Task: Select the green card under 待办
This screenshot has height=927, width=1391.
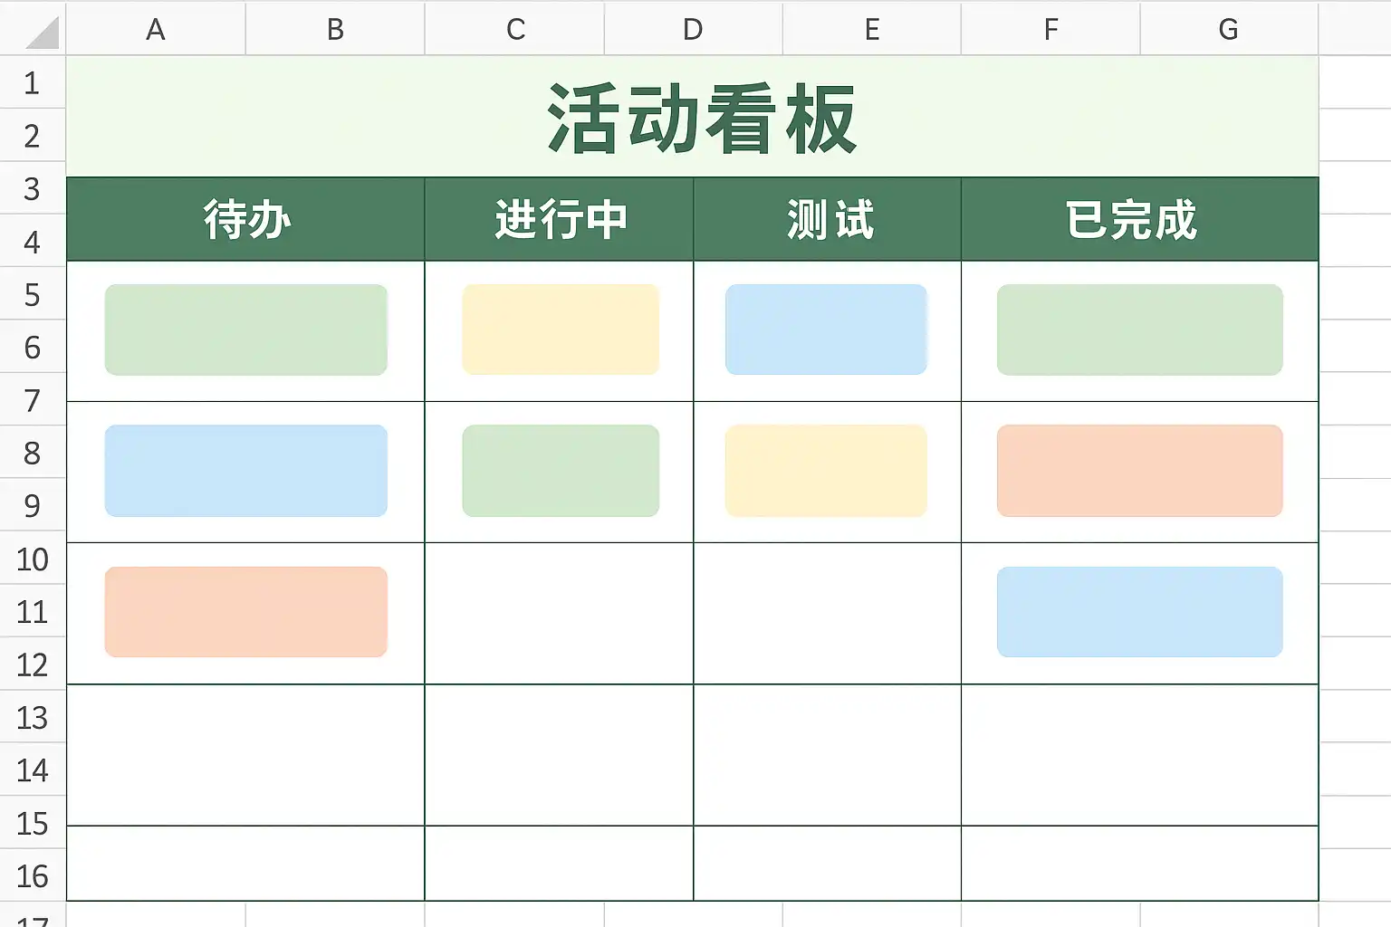Action: click(x=246, y=330)
